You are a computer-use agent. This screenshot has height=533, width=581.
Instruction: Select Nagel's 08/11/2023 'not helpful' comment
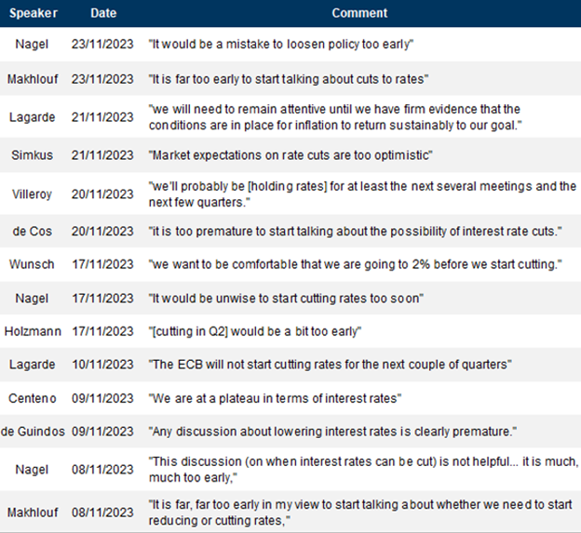click(x=363, y=470)
